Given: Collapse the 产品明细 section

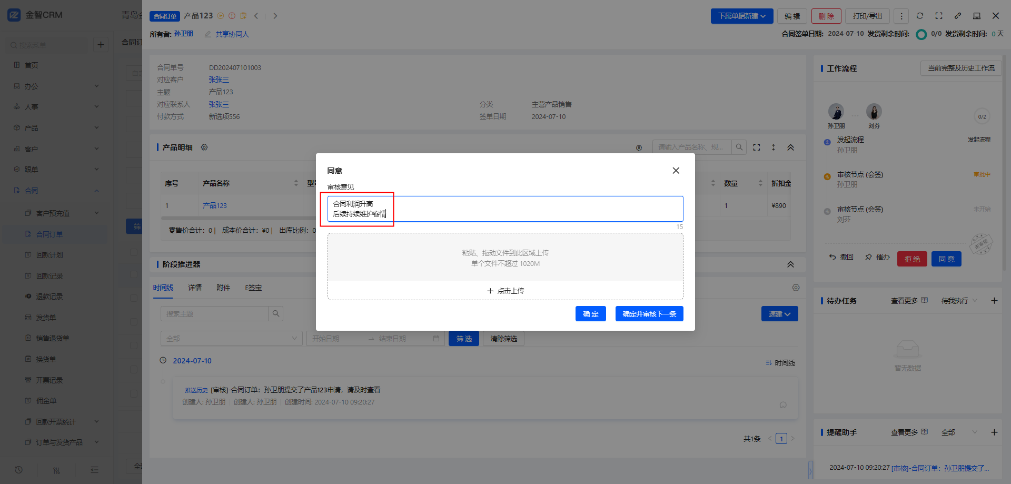Looking at the screenshot, I should tap(790, 147).
